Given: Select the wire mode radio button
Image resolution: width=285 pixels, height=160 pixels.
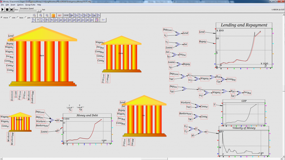Looking at the screenshot, I should pos(10,18).
